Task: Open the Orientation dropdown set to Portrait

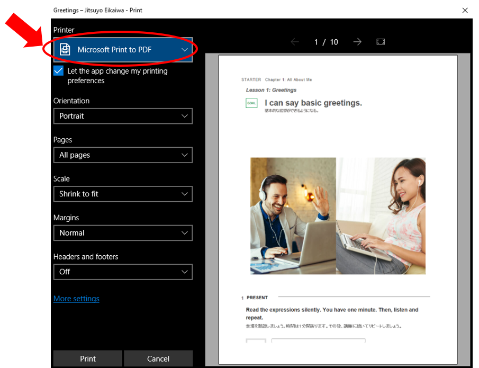Action: [x=123, y=116]
